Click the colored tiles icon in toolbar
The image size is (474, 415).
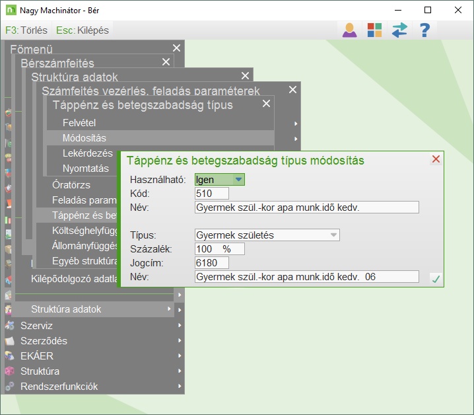tap(374, 30)
